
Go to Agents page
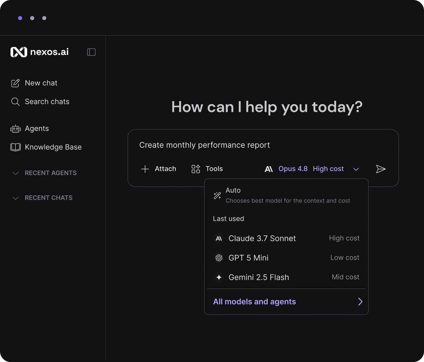click(x=30, y=129)
